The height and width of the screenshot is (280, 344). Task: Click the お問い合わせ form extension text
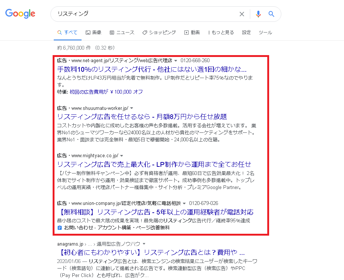click(x=117, y=228)
